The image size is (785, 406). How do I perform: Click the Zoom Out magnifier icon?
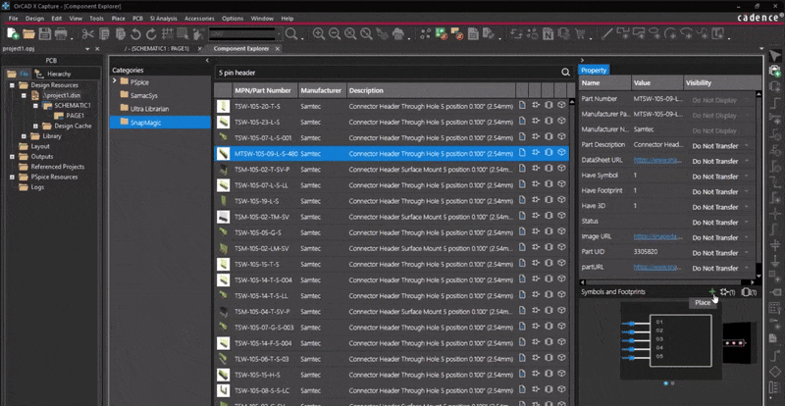click(335, 34)
